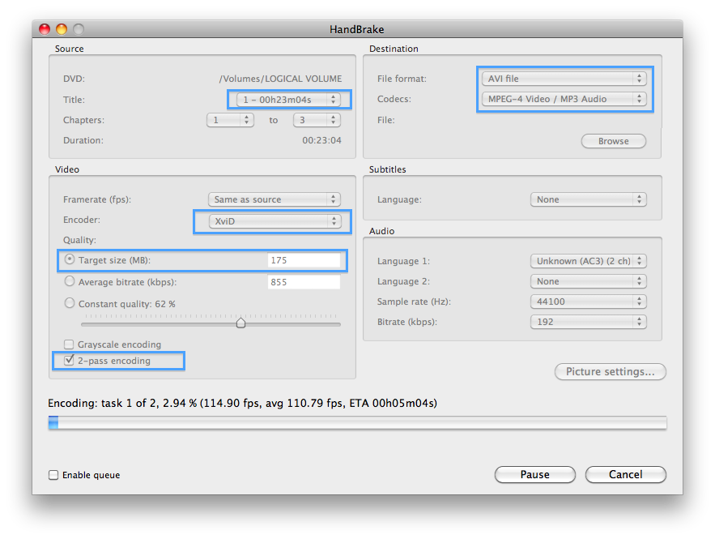715x539 pixels.
Task: Select the Target size (MB) radio button
Action: pos(70,259)
